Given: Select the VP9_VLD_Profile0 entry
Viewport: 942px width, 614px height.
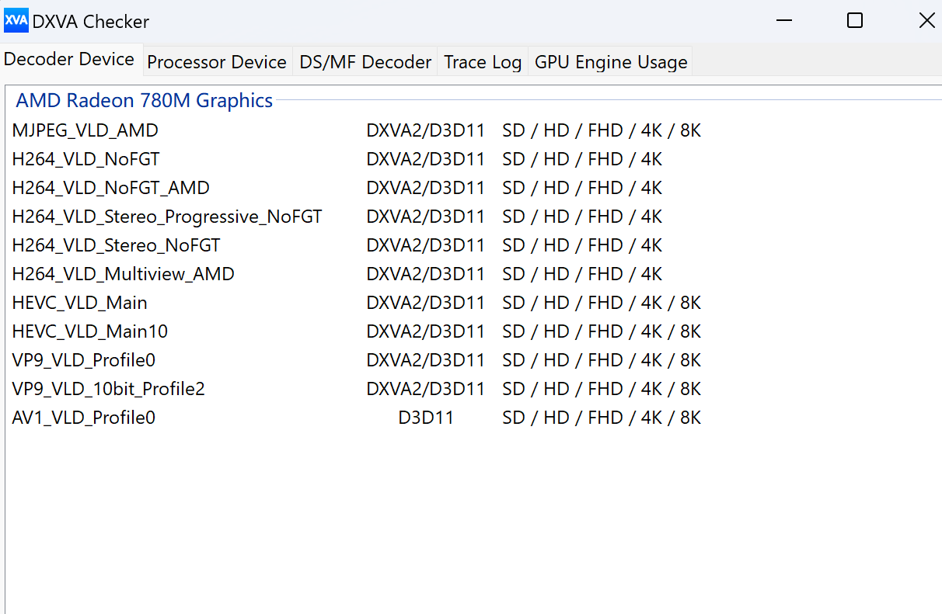Looking at the screenshot, I should click(x=84, y=360).
